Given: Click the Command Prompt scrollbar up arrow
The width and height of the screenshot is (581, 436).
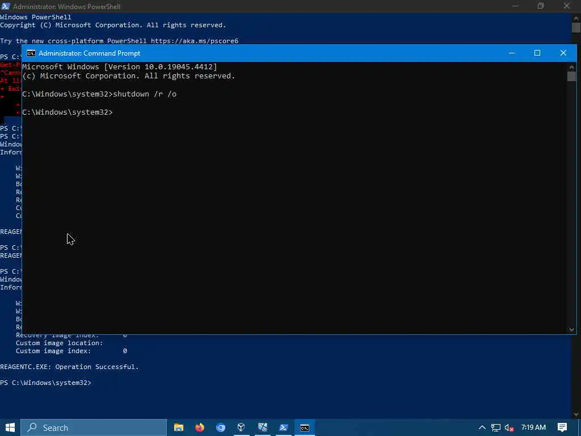Looking at the screenshot, I should (x=571, y=67).
